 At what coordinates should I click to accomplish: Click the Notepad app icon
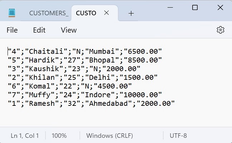12,13
